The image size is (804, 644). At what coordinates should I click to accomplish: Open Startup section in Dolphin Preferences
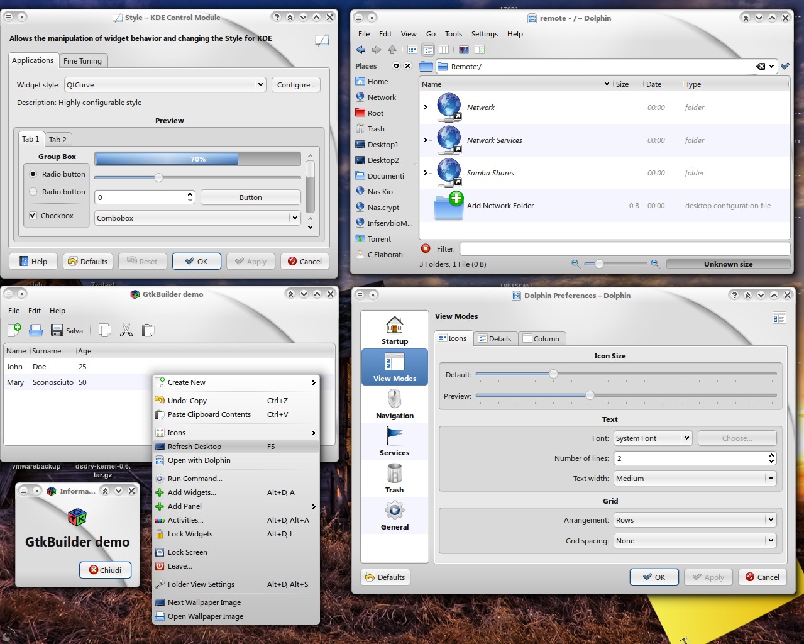click(x=395, y=330)
